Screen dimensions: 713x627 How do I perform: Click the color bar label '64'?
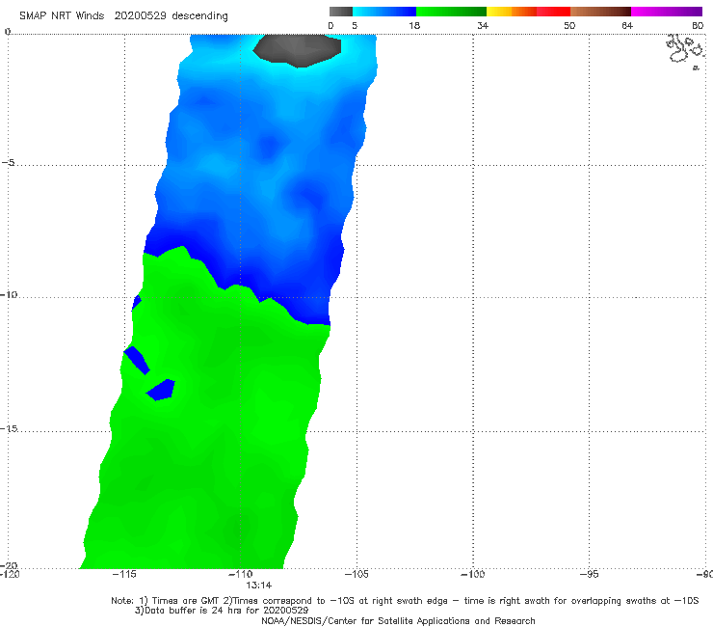627,25
